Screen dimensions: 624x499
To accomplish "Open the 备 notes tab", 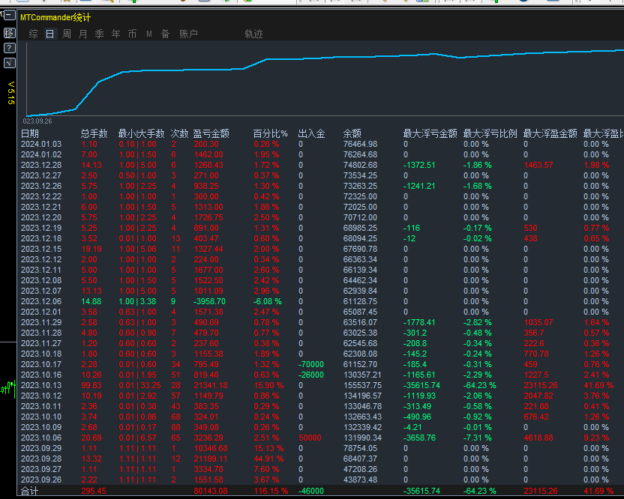I will 165,34.
